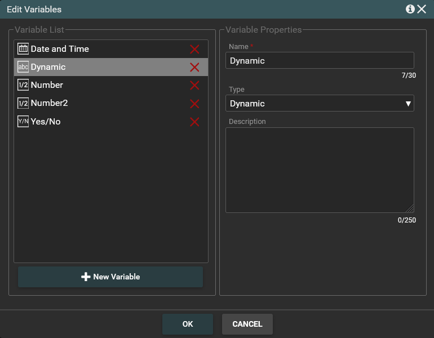Delete the Date and Time variable

[x=194, y=50]
